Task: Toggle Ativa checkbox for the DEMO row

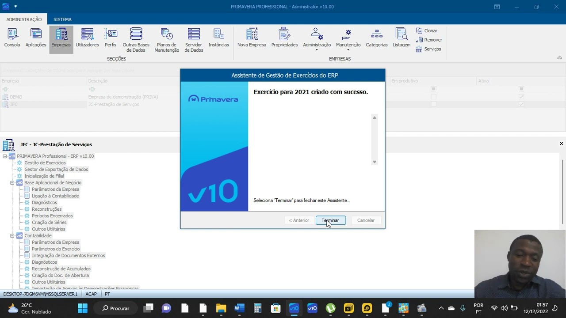Action: pos(521,97)
